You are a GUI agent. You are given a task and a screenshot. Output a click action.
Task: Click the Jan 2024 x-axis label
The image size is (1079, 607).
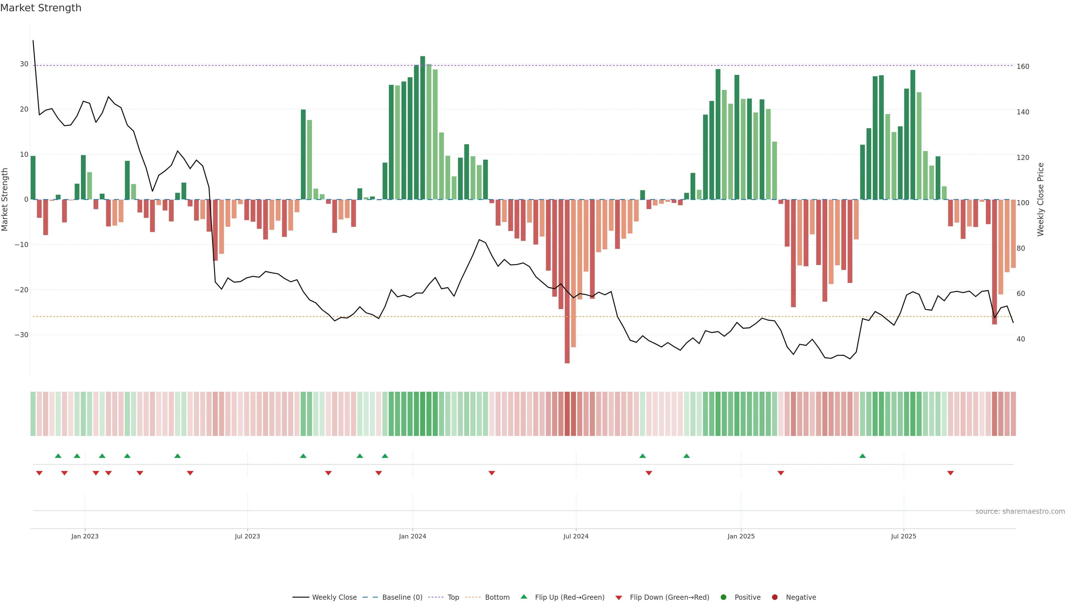coord(412,536)
